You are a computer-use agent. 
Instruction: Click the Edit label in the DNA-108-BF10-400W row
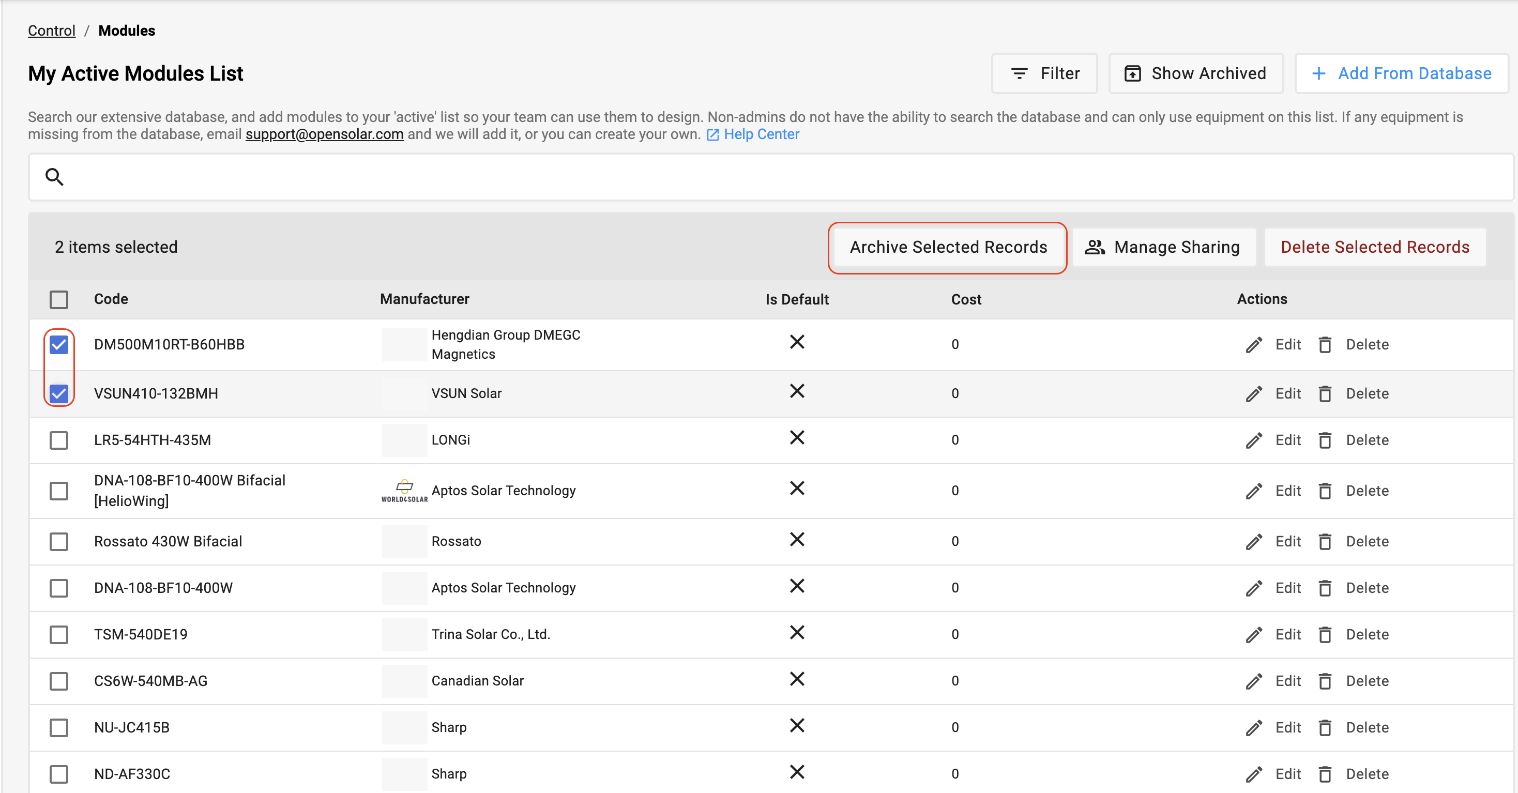[x=1287, y=588]
